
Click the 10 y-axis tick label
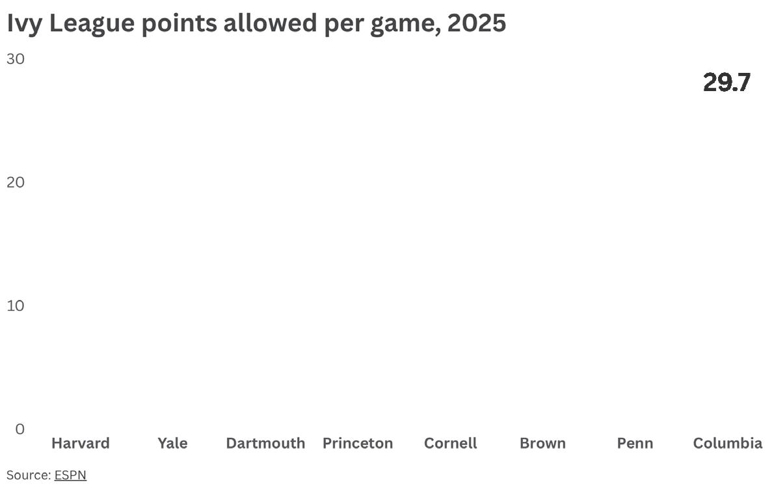click(x=16, y=306)
